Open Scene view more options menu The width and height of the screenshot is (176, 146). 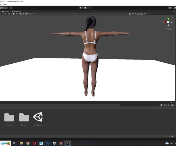click(x=173, y=11)
